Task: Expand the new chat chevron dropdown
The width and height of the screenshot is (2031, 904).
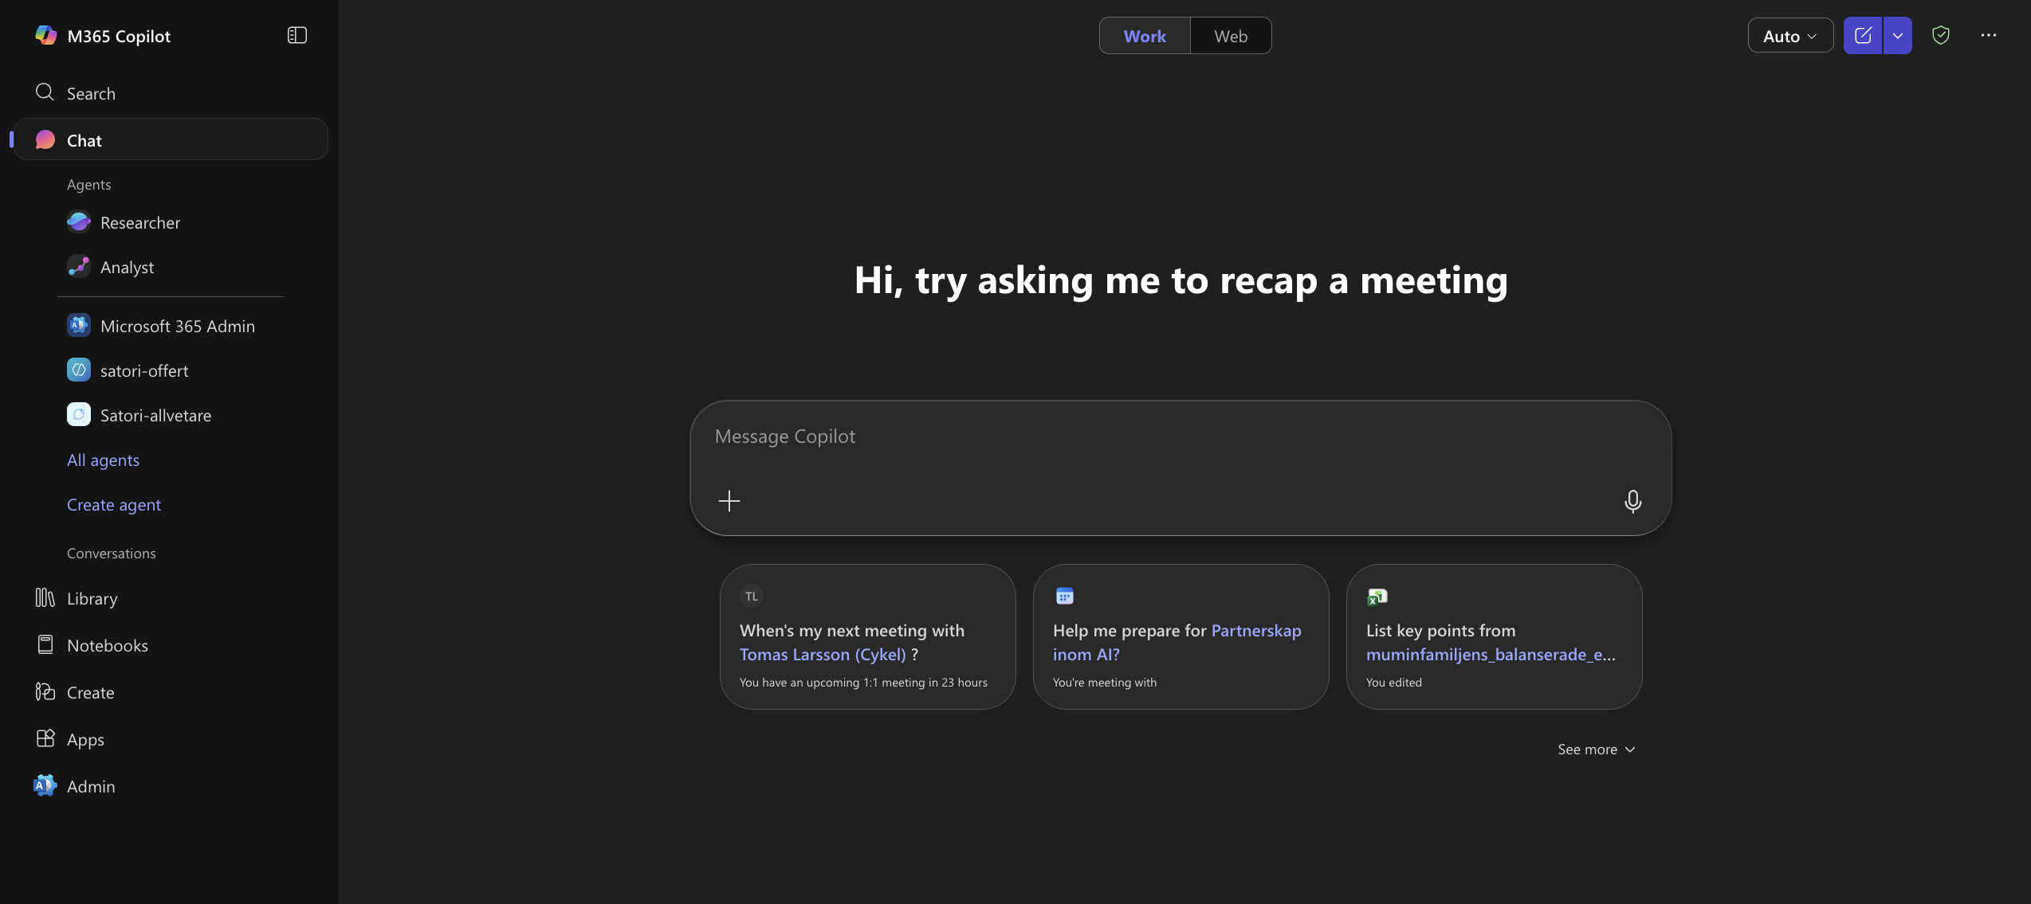Action: [1898, 36]
